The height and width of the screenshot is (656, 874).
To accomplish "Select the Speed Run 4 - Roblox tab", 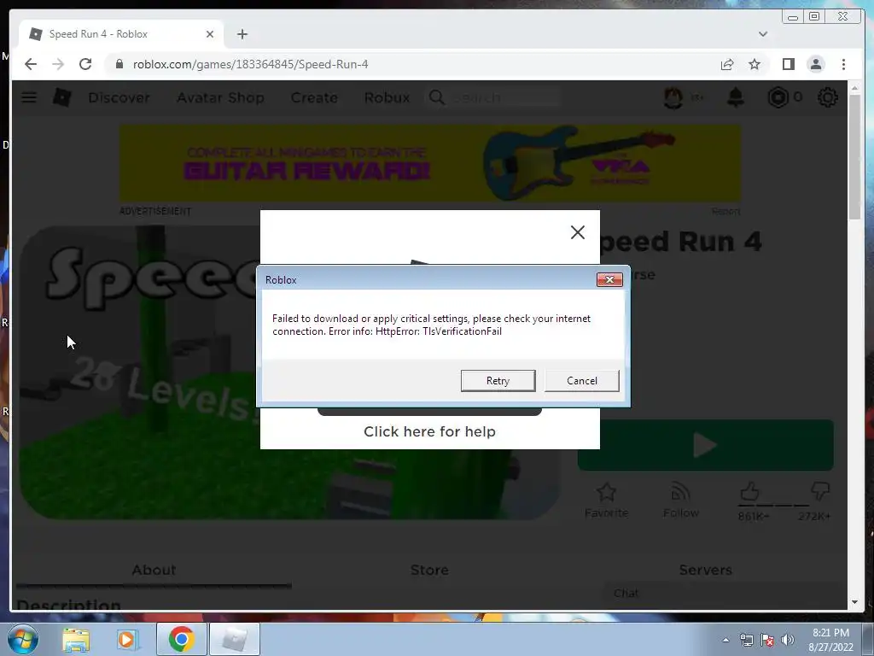I will click(x=121, y=34).
